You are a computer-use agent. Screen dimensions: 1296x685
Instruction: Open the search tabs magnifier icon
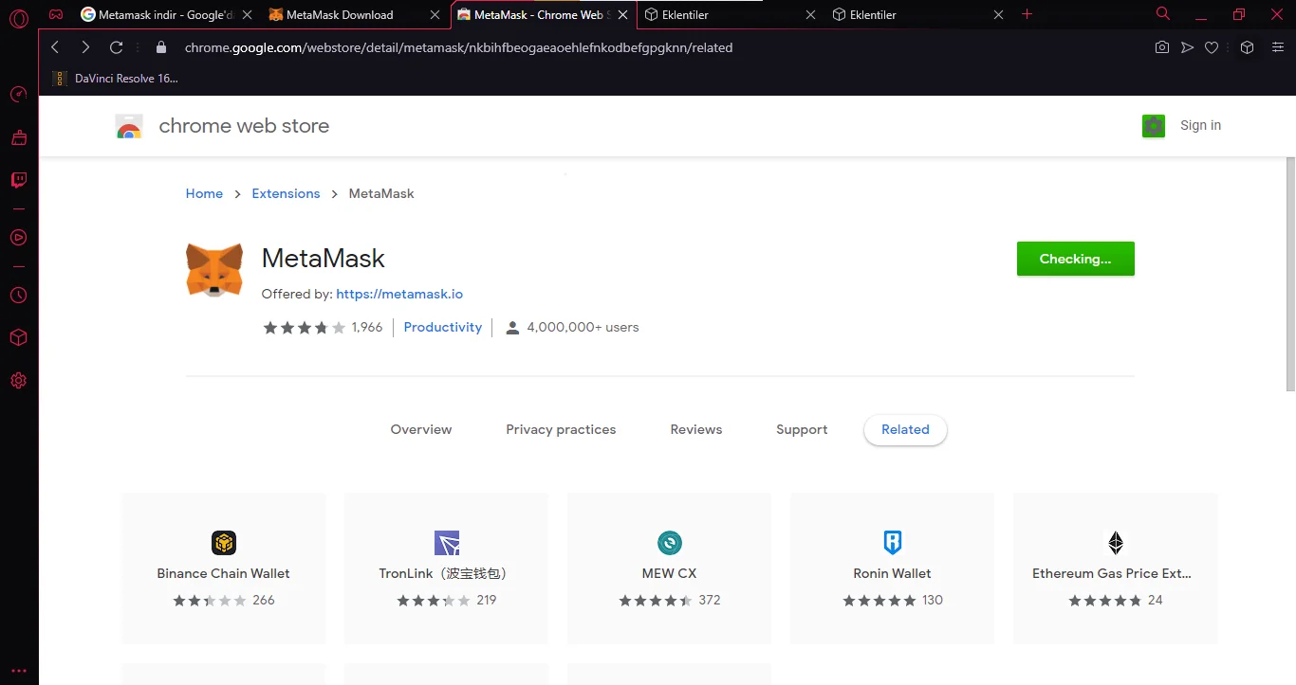click(x=1163, y=14)
